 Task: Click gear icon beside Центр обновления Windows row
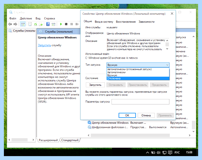(89, 122)
